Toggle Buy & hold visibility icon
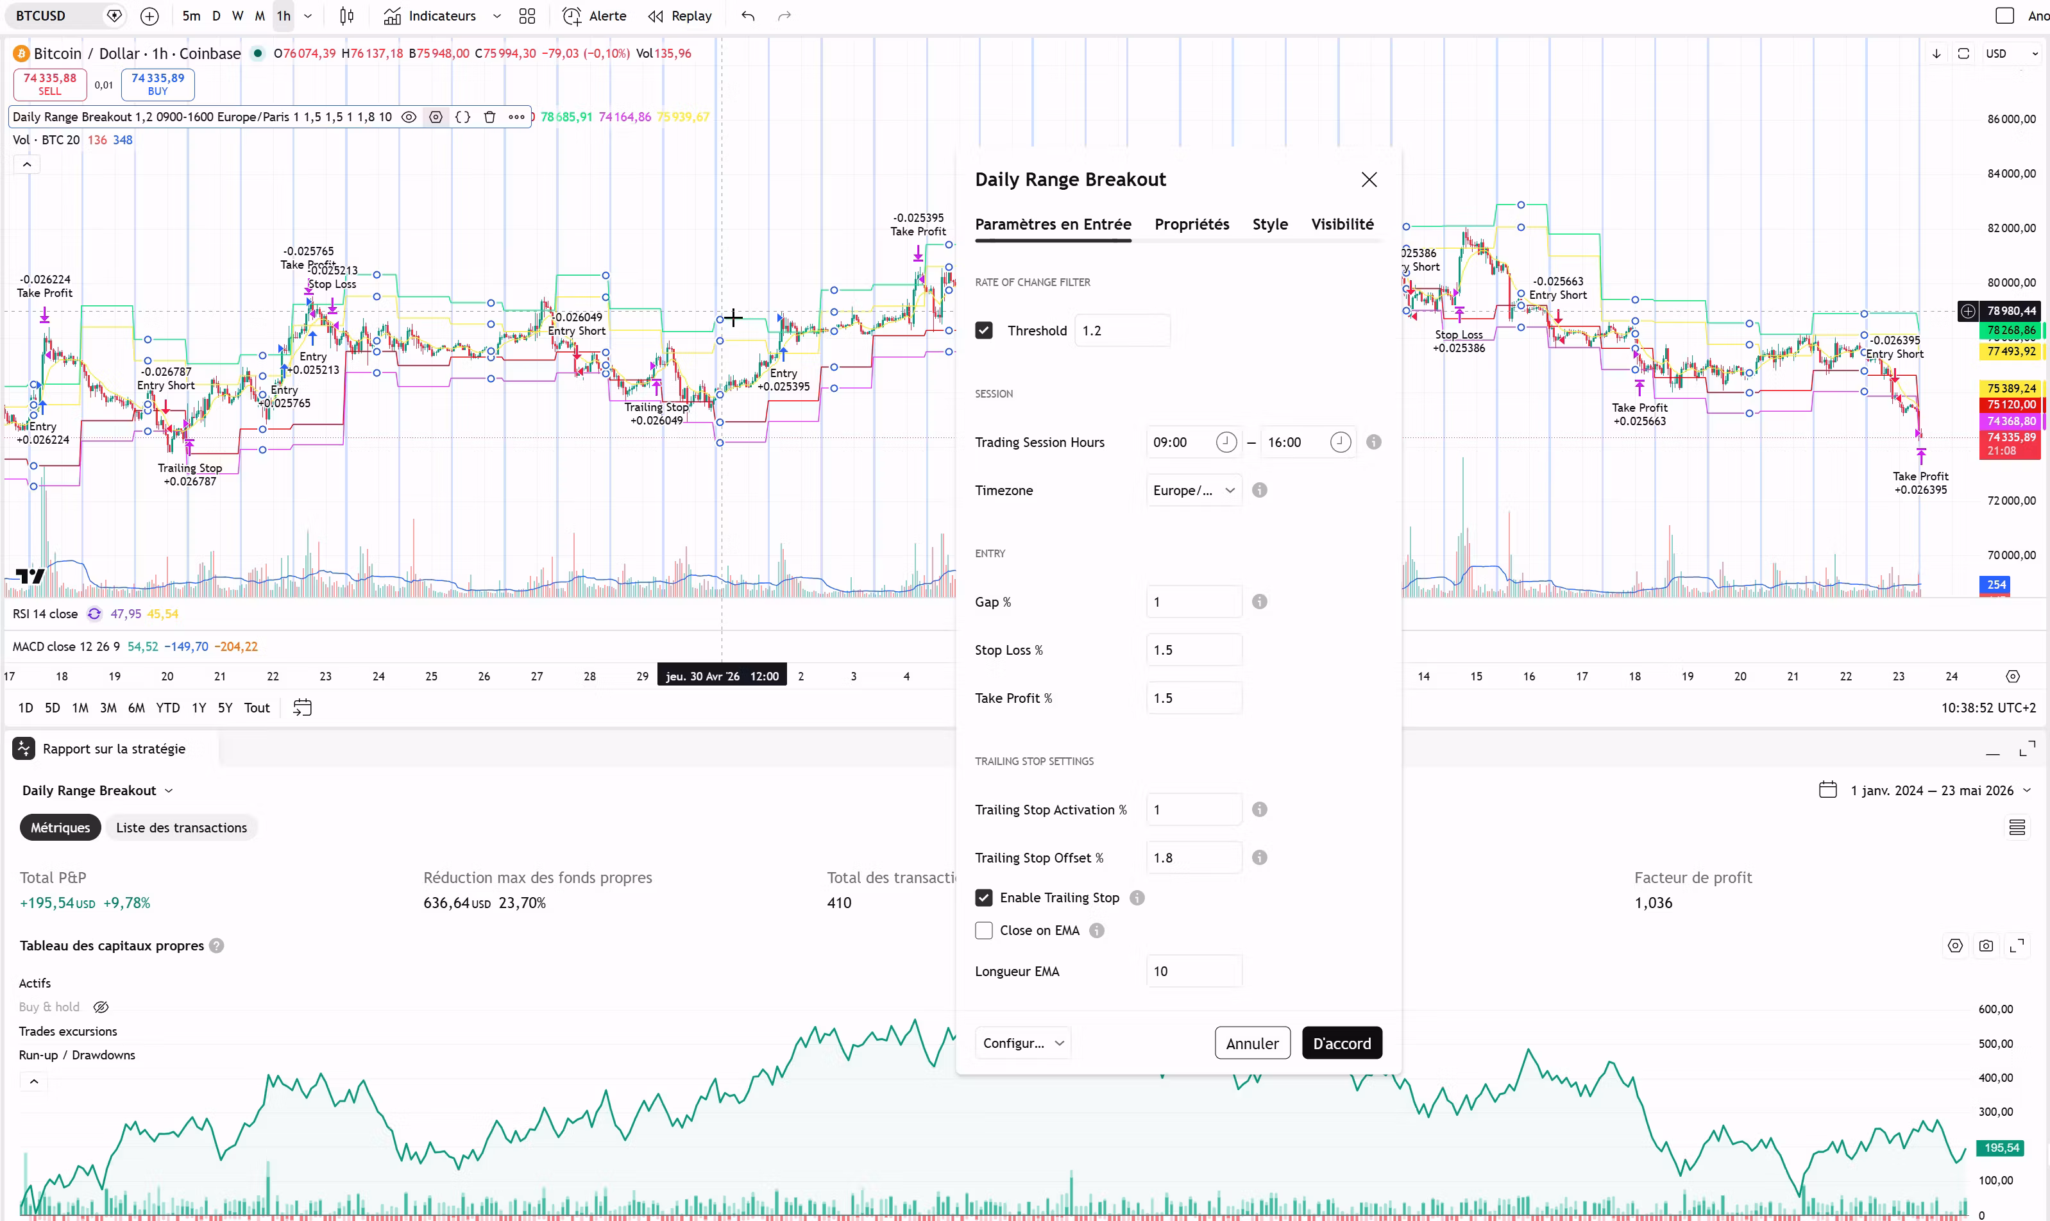The image size is (2050, 1221). [101, 1007]
